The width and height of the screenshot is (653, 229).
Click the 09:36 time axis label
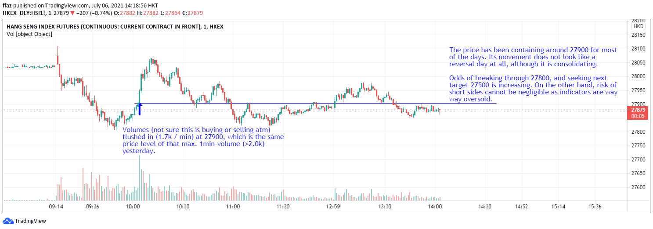93,207
